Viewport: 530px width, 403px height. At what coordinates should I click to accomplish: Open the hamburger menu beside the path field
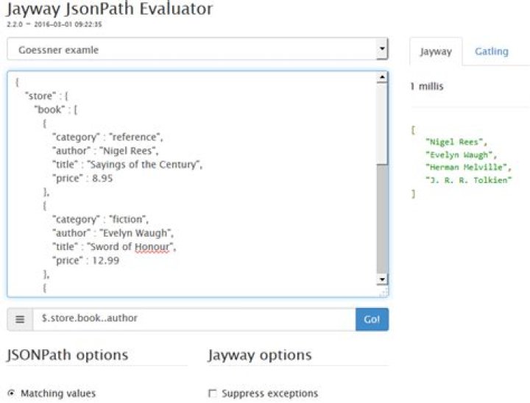pos(20,319)
